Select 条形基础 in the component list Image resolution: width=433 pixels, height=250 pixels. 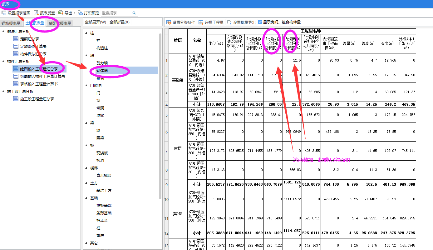click(x=104, y=213)
